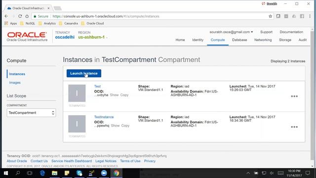
Task: Open actions menu for TestInstance row
Action: pos(294,127)
